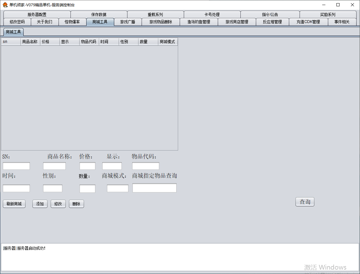Click the 商品名称 text field

click(x=54, y=166)
